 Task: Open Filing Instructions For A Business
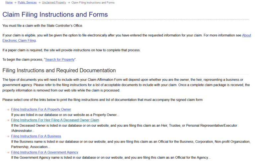[x=36, y=136]
